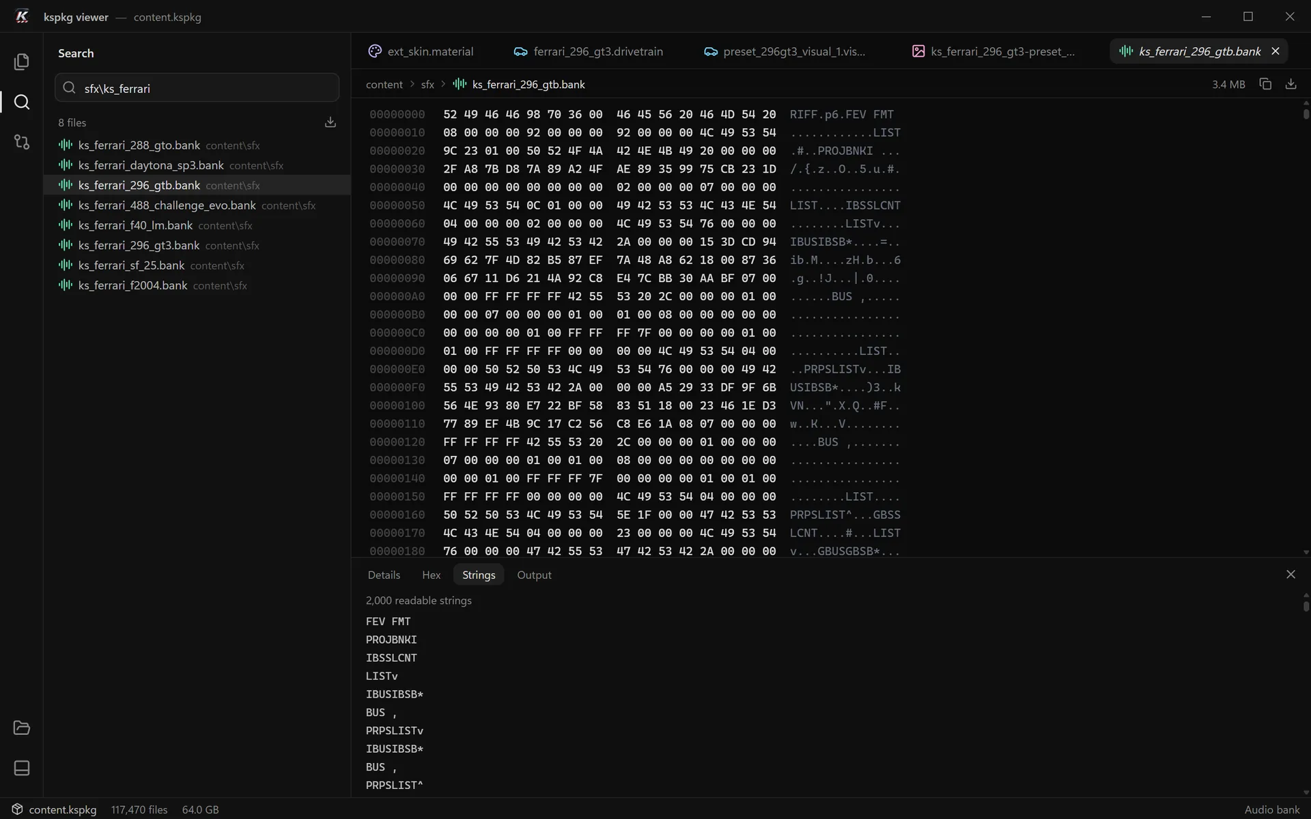Image resolution: width=1311 pixels, height=819 pixels.
Task: Click audio icon next to ks_ferrari_f40_lm.bank
Action: click(x=66, y=225)
